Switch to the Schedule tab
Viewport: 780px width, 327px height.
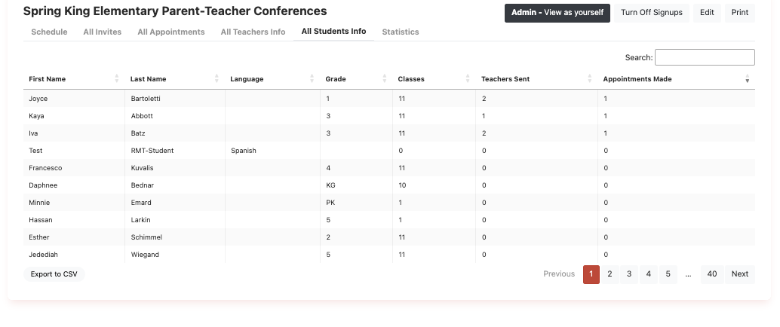(x=49, y=32)
